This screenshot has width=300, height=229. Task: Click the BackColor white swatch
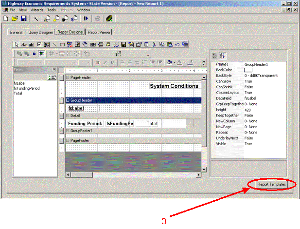pyautogui.click(x=248, y=70)
